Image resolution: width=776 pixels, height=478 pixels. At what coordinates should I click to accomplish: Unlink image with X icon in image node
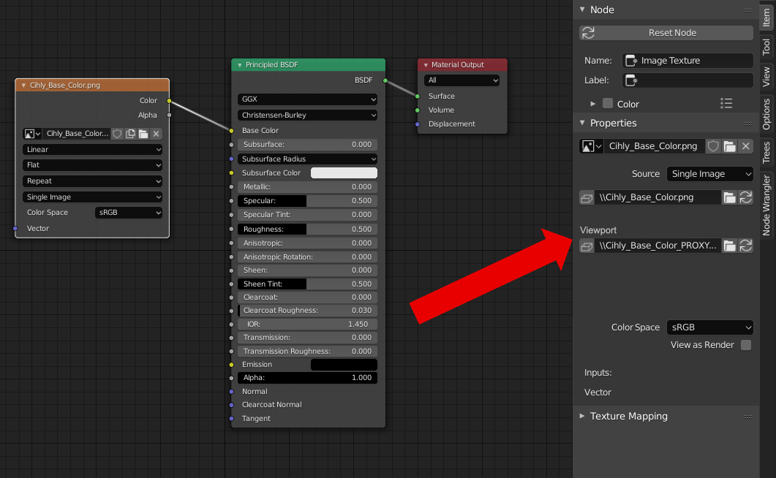157,134
